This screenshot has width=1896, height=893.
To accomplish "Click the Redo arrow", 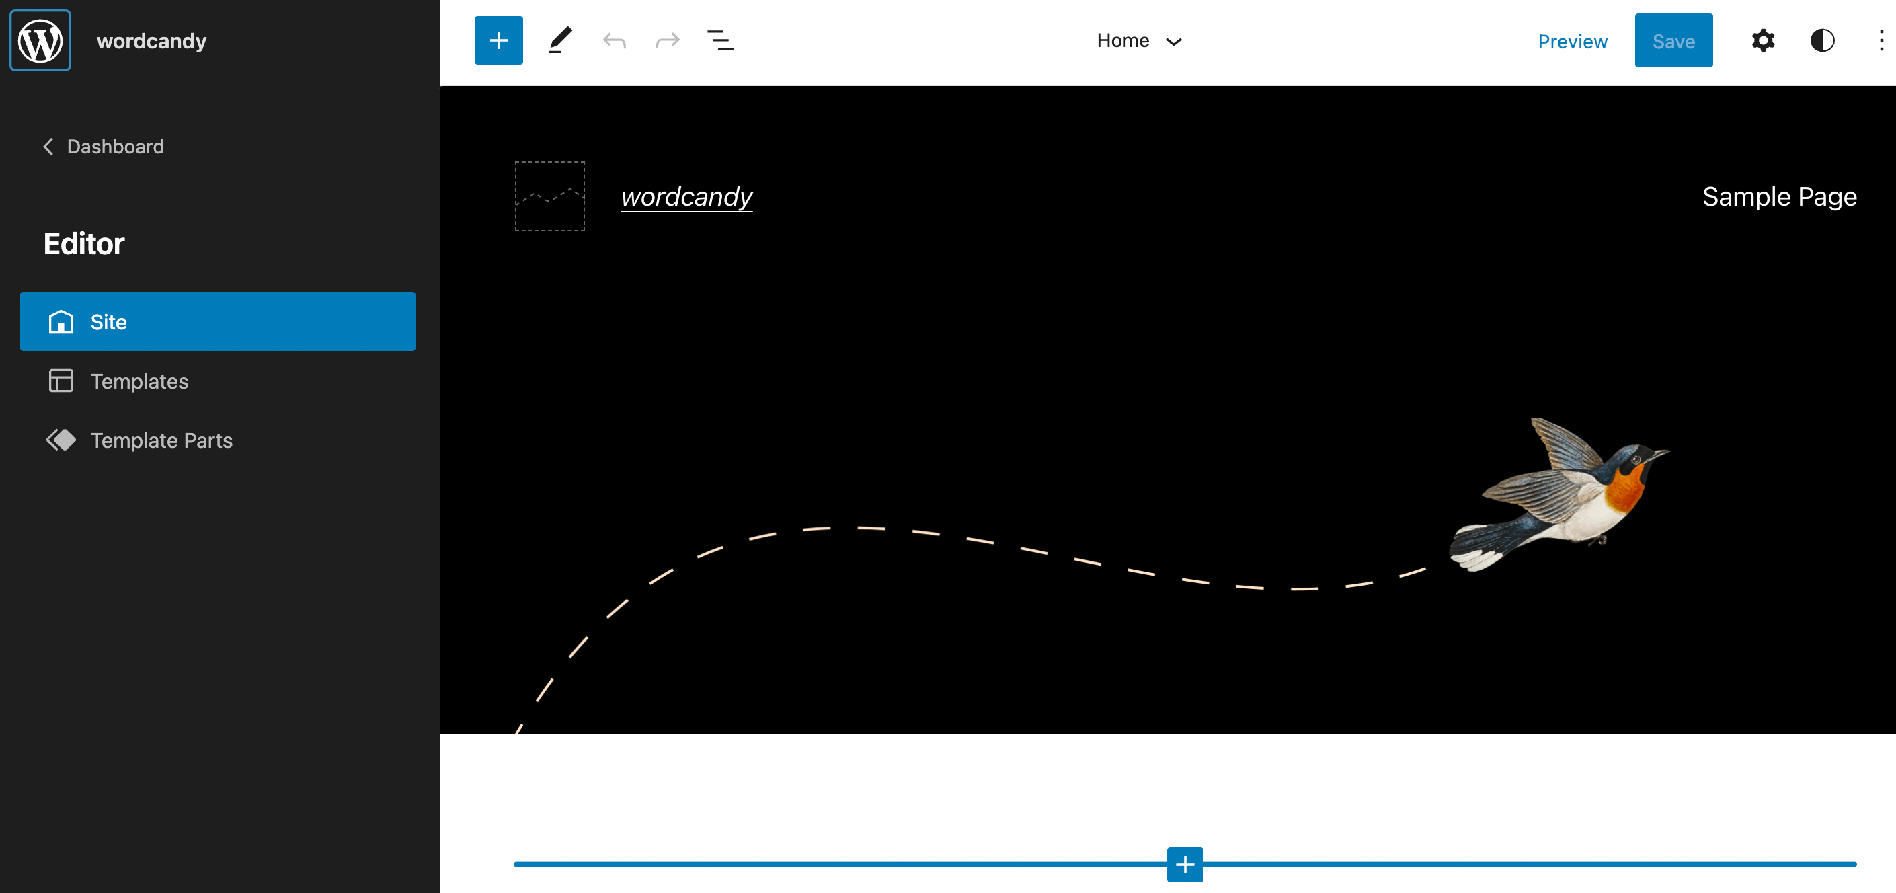I will click(667, 40).
